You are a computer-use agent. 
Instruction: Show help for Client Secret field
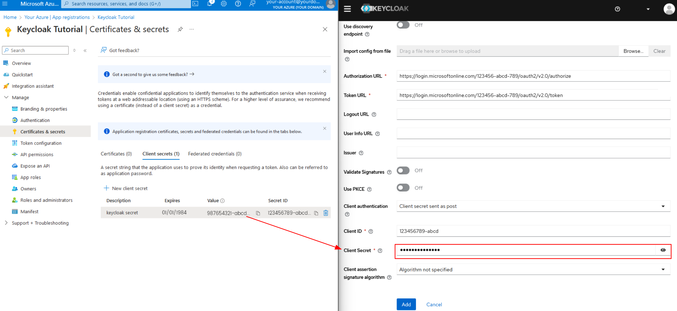380,251
